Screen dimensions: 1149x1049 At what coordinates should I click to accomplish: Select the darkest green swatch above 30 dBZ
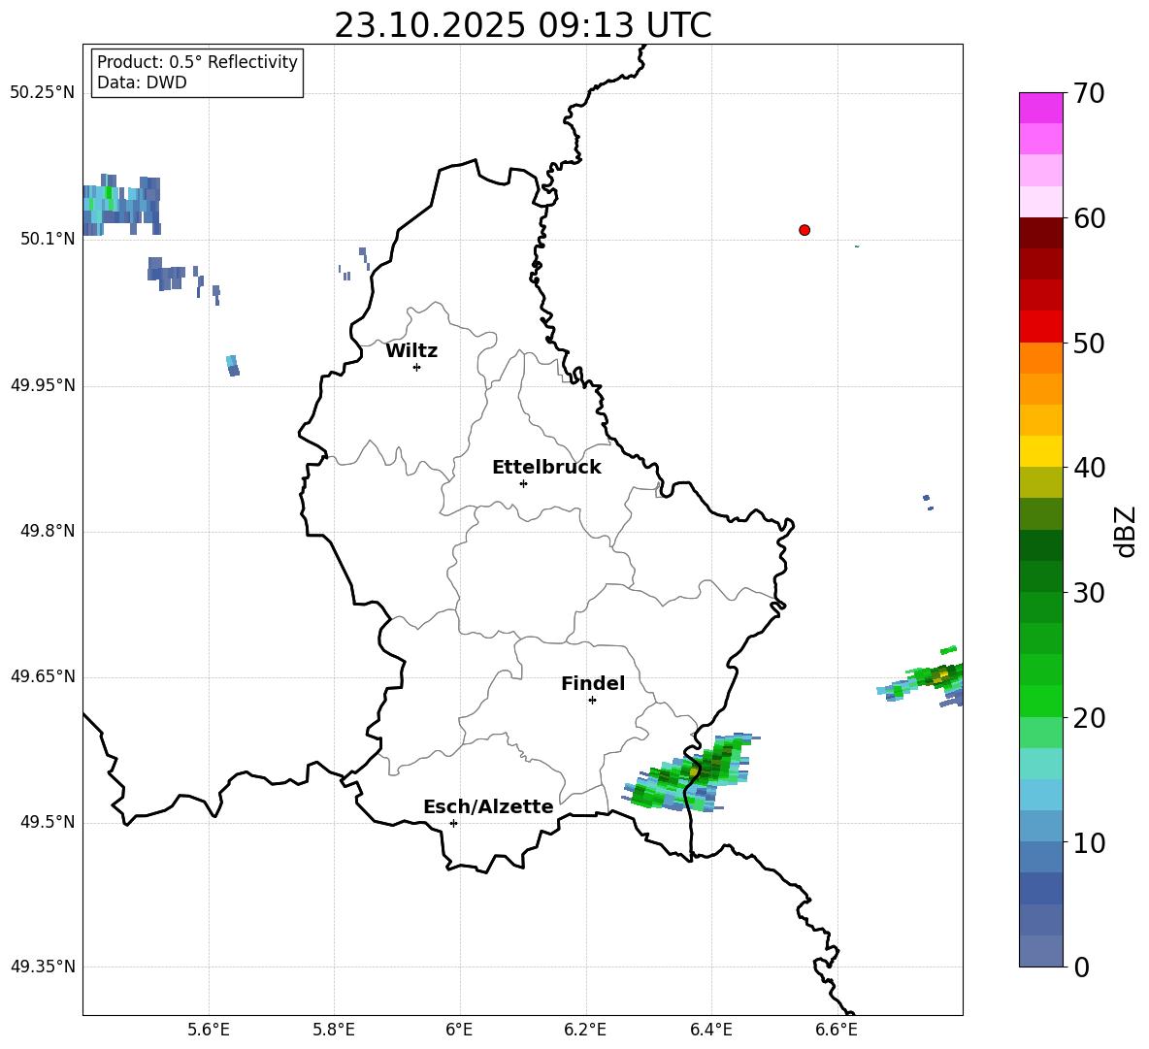click(1041, 545)
